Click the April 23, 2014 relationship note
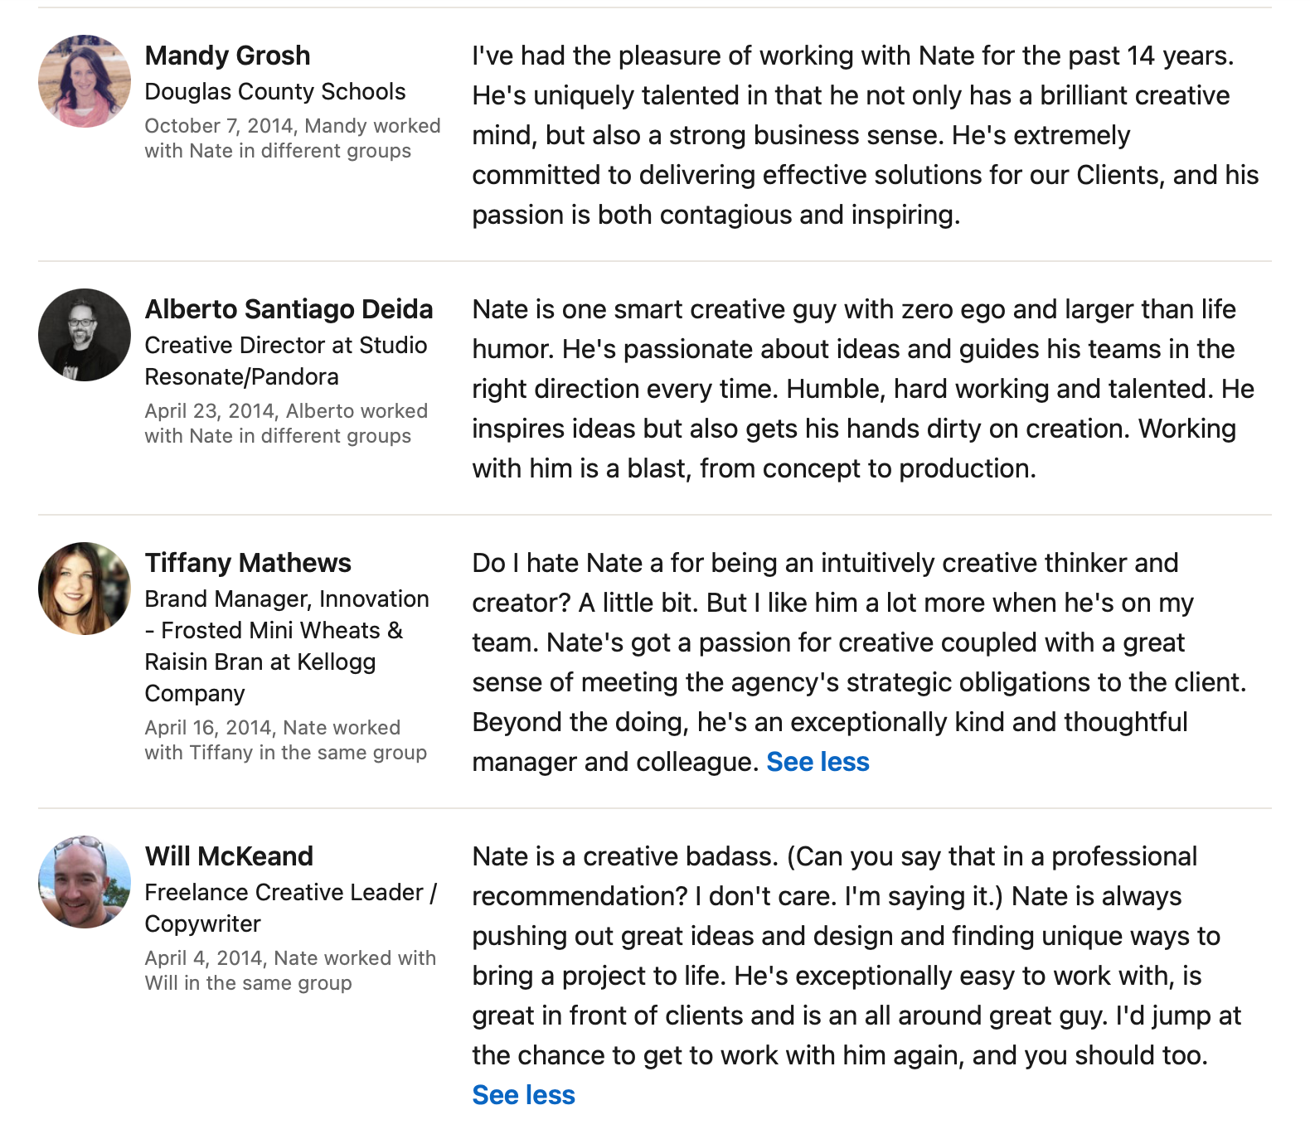The height and width of the screenshot is (1139, 1310). click(x=286, y=424)
